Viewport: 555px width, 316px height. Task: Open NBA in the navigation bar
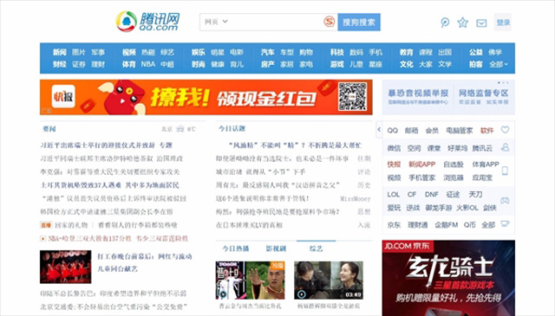[x=148, y=64]
